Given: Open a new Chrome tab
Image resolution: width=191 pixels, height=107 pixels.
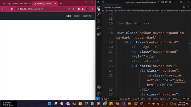Looking at the screenshot, I should tap(61, 4).
